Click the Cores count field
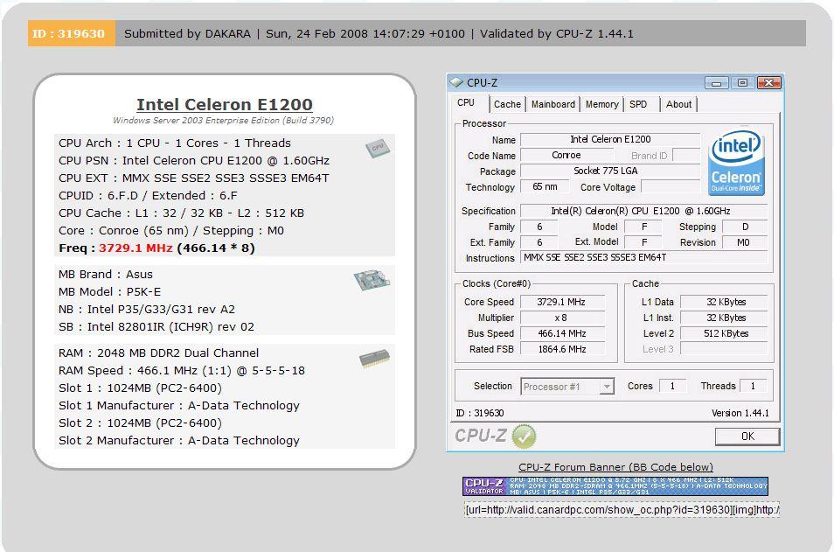The image size is (834, 552). 672,386
